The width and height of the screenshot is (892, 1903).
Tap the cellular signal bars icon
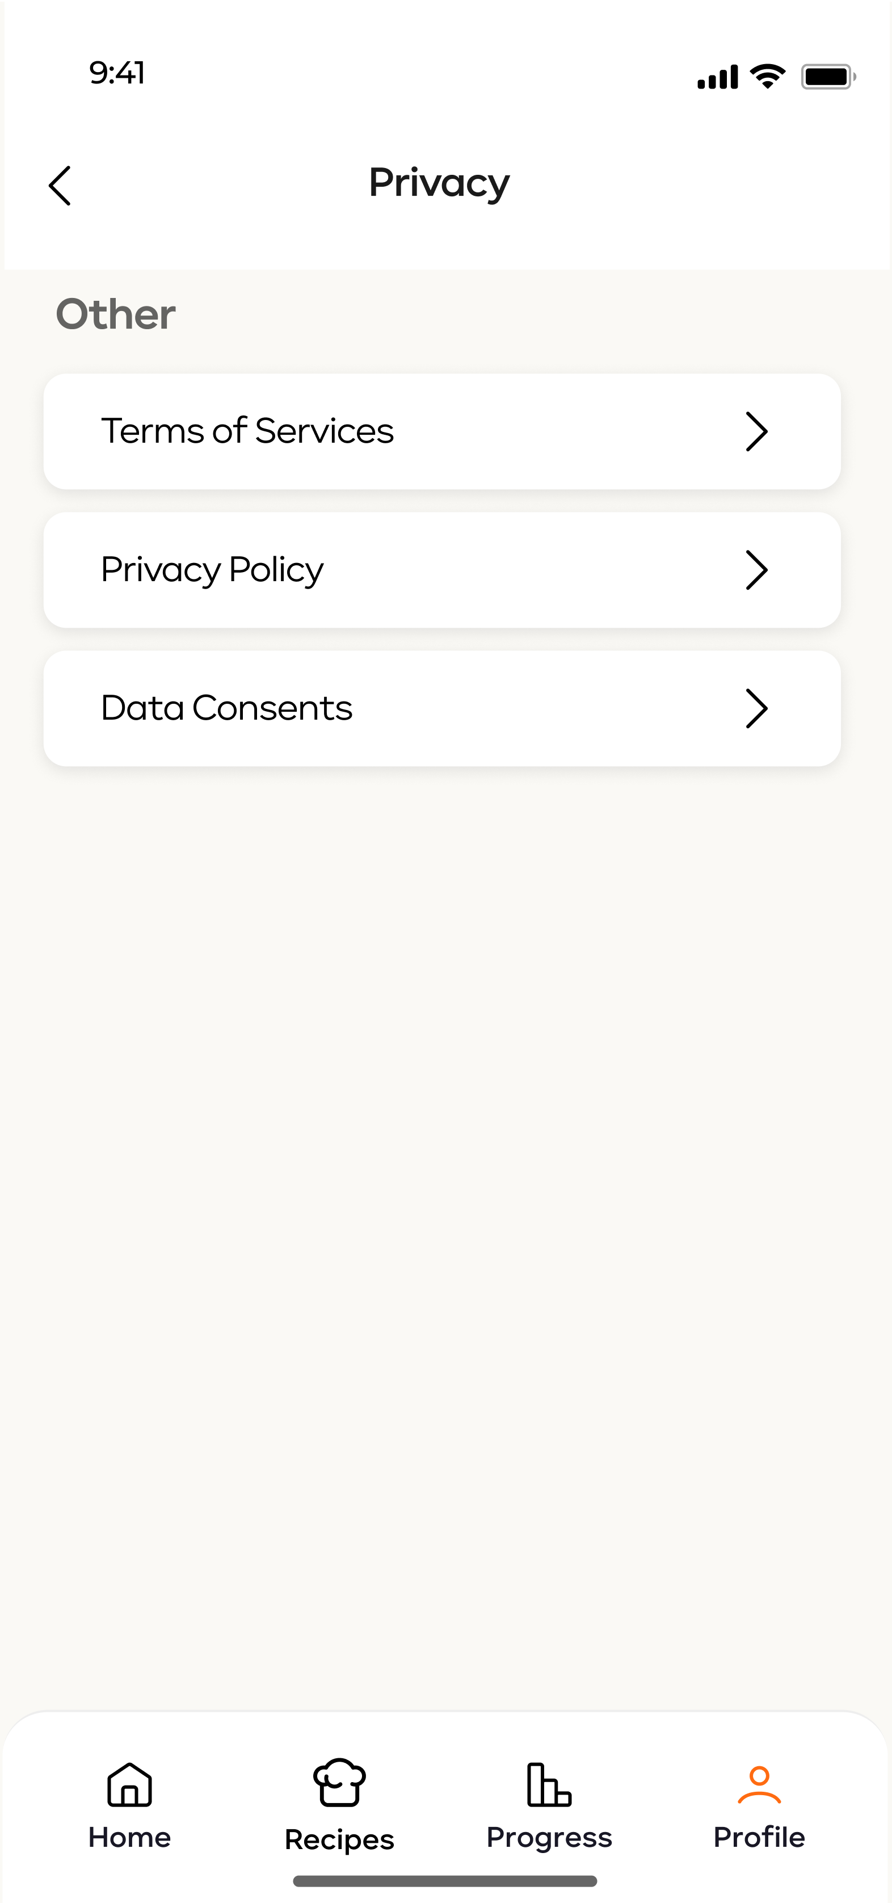click(717, 77)
